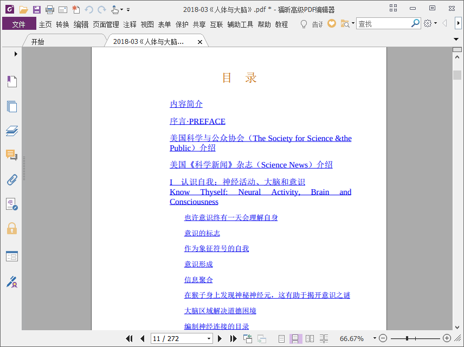Click the folder search icon
This screenshot has height=347, width=464.
345,23
